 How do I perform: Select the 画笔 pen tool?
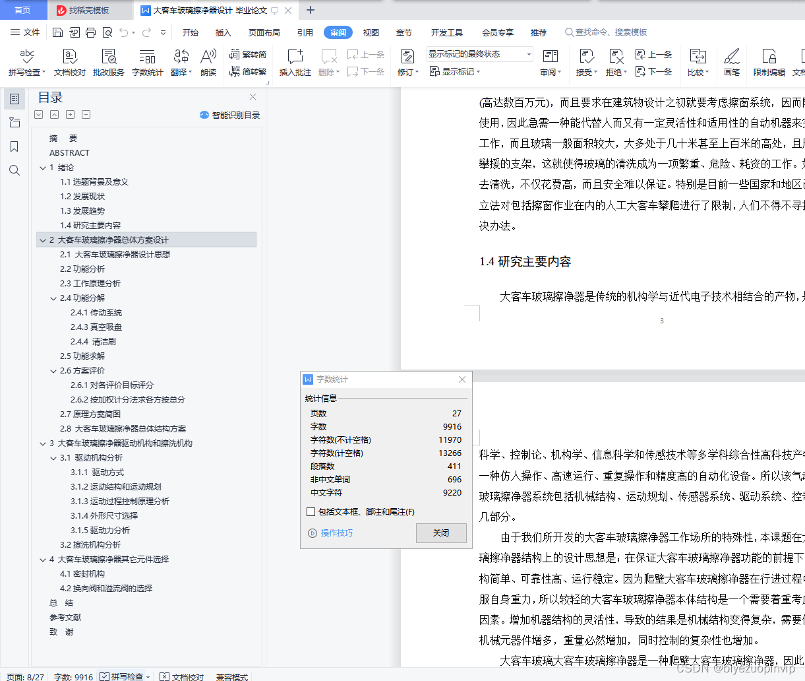tap(731, 63)
